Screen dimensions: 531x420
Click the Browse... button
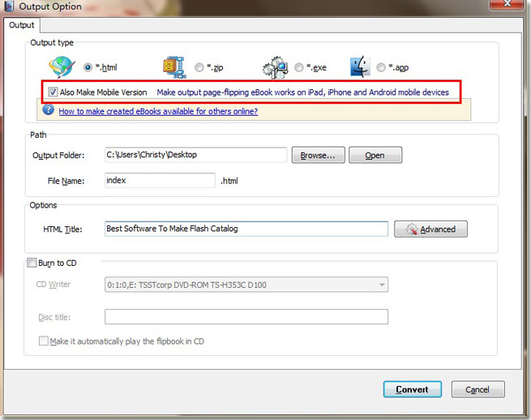click(319, 155)
